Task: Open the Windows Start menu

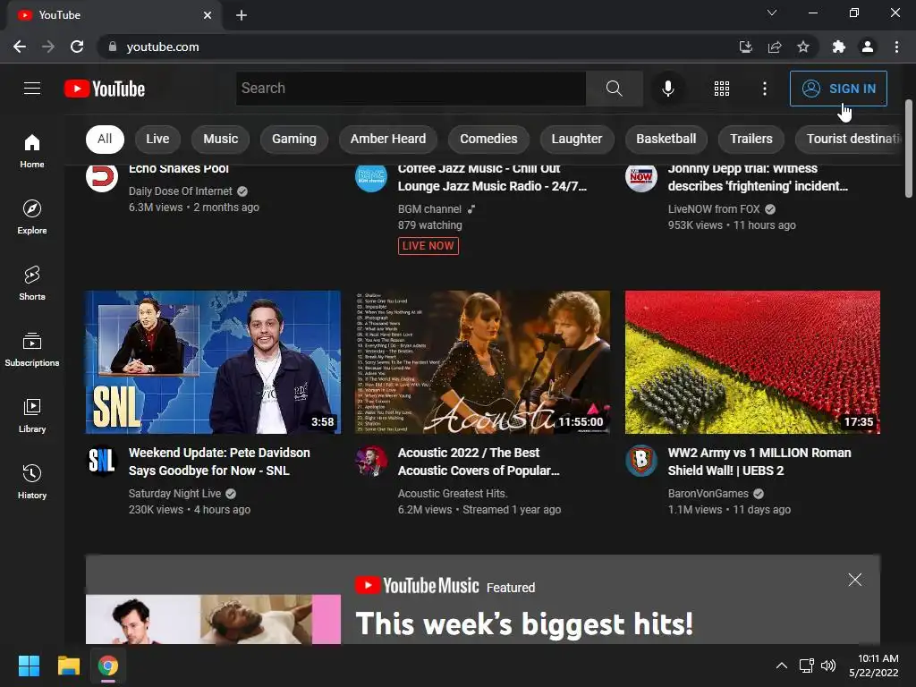Action: point(29,666)
